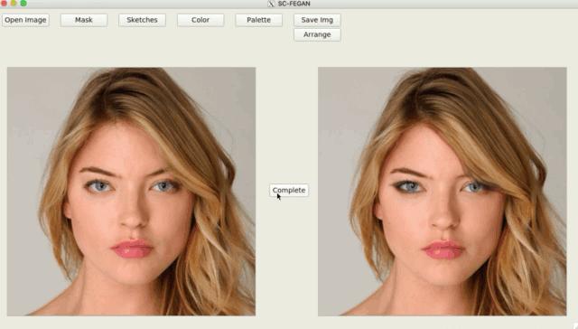Save the result with Save Img

pos(317,20)
